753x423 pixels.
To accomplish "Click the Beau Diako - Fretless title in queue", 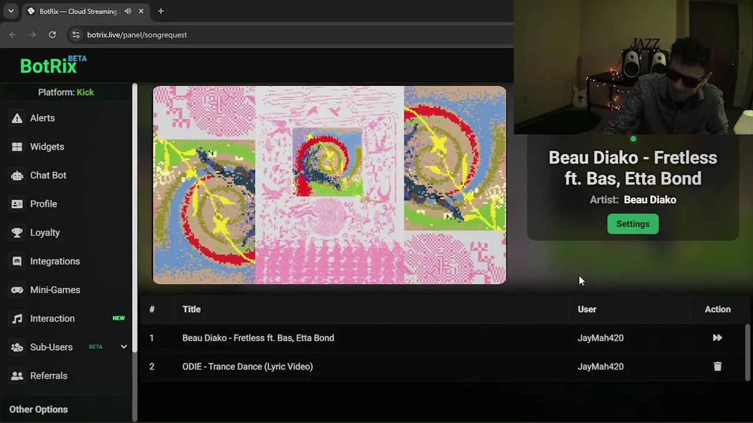I will (x=258, y=338).
